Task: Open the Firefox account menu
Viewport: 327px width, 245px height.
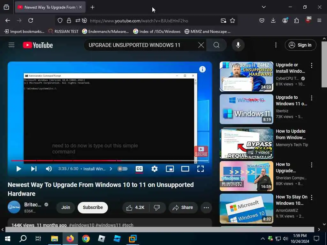Action: pos(285,20)
